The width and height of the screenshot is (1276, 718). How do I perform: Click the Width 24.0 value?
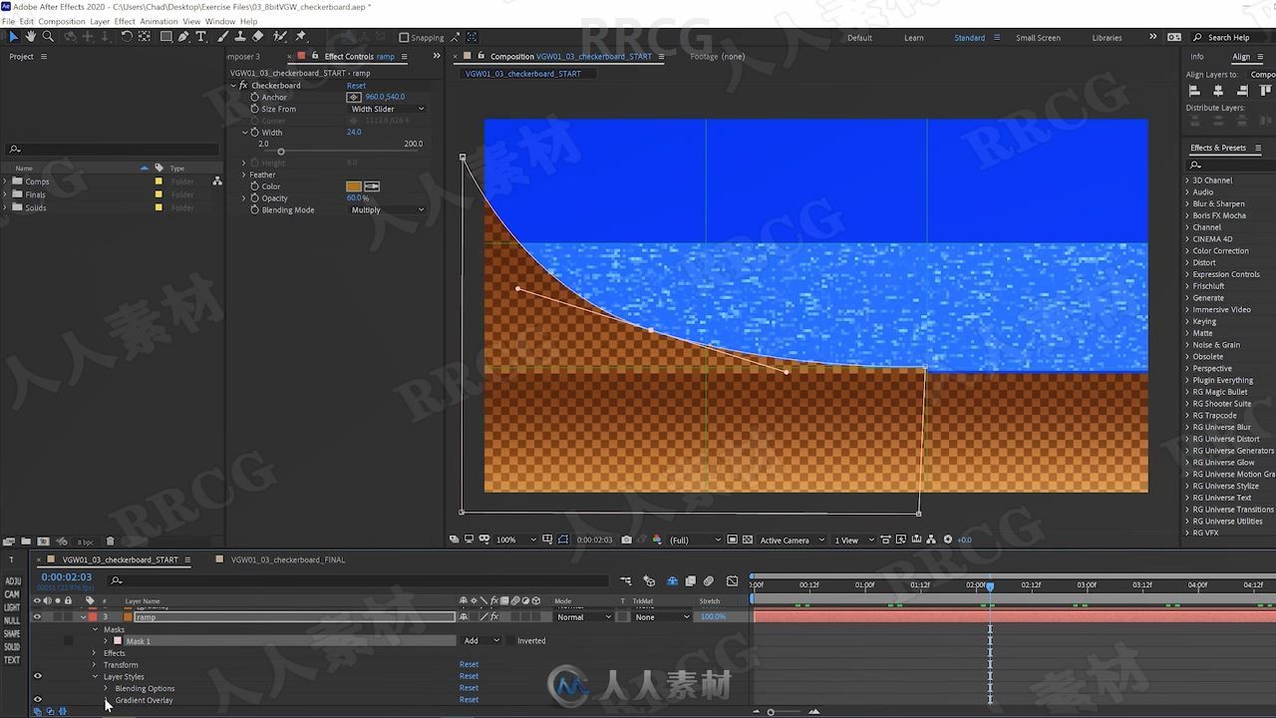pyautogui.click(x=354, y=132)
